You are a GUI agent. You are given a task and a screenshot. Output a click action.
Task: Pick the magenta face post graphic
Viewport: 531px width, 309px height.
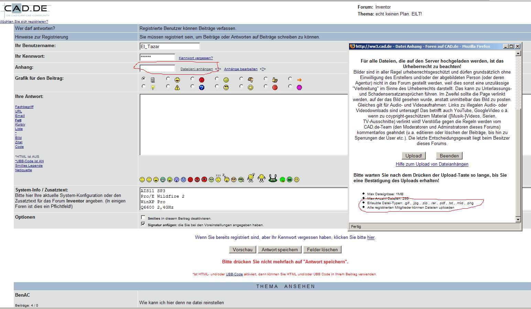coord(299,88)
